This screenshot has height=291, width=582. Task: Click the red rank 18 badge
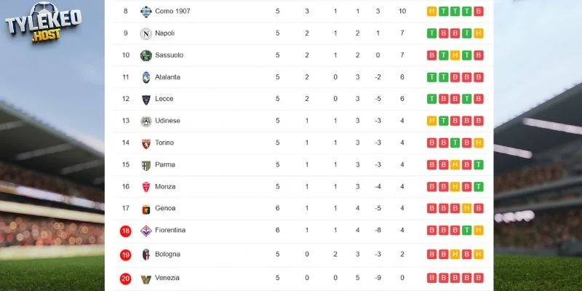pyautogui.click(x=125, y=231)
